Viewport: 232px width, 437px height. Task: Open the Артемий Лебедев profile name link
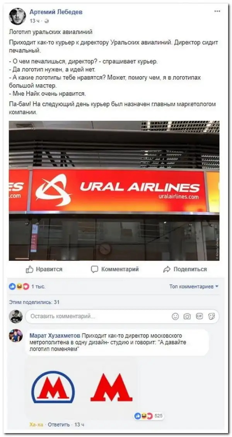56,12
